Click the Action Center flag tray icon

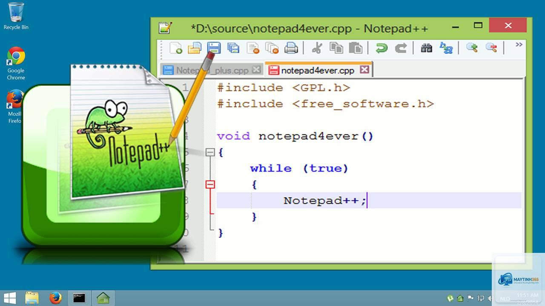[x=470, y=298]
